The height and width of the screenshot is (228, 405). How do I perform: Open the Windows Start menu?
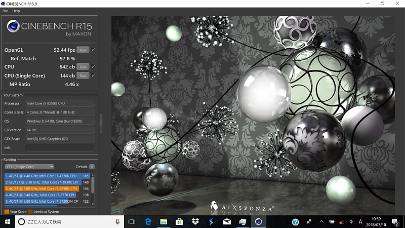click(x=8, y=222)
